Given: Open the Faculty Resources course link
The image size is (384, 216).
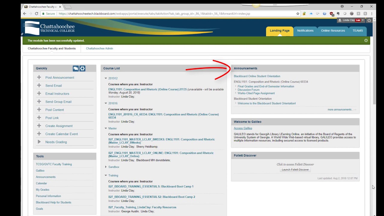Looking at the screenshot, I should tap(142, 207).
